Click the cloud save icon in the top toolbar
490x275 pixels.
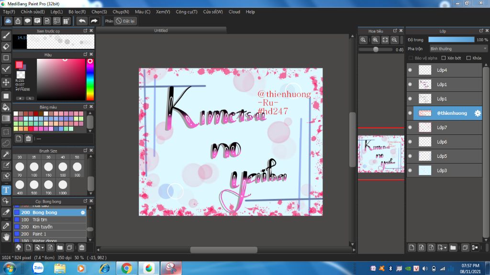8,21
